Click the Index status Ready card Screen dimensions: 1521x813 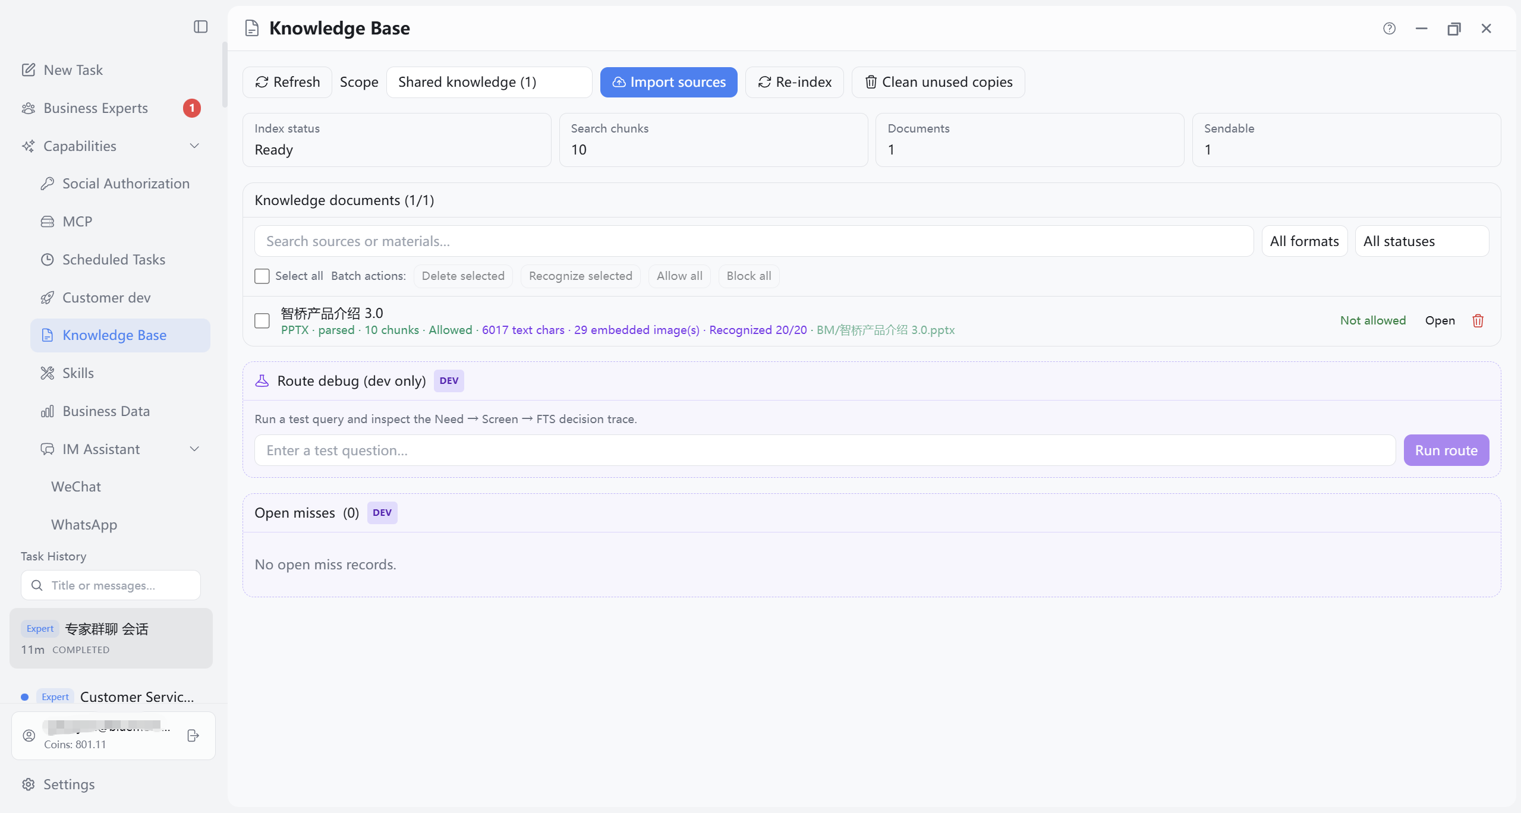396,140
